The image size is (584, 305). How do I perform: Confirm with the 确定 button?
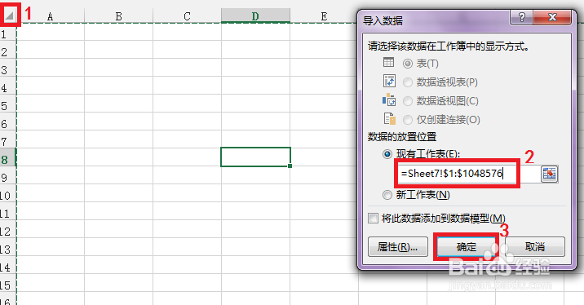click(x=467, y=246)
